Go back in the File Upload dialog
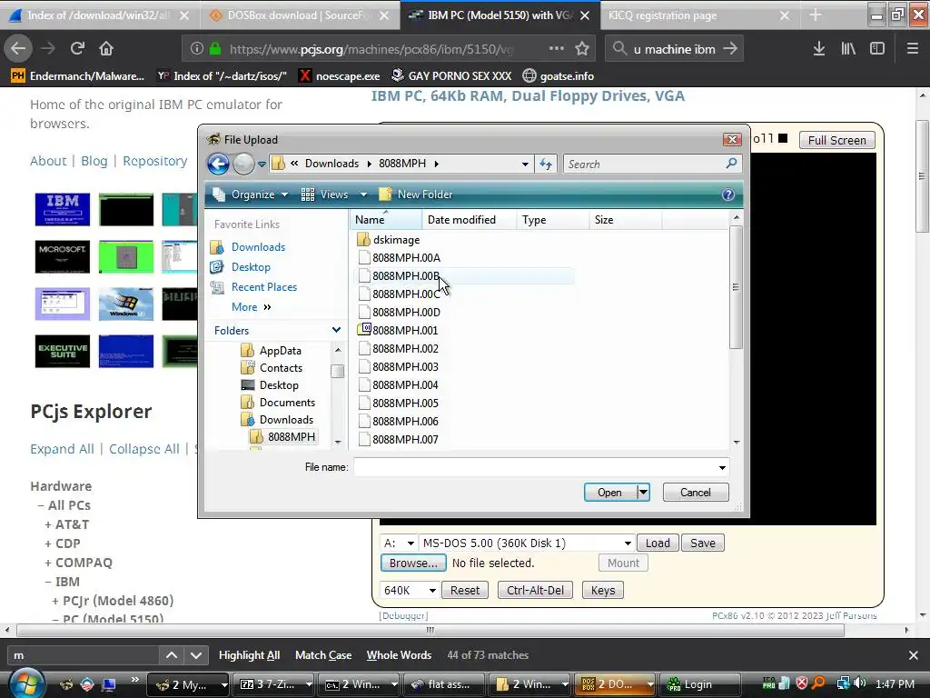930x698 pixels. tap(218, 164)
